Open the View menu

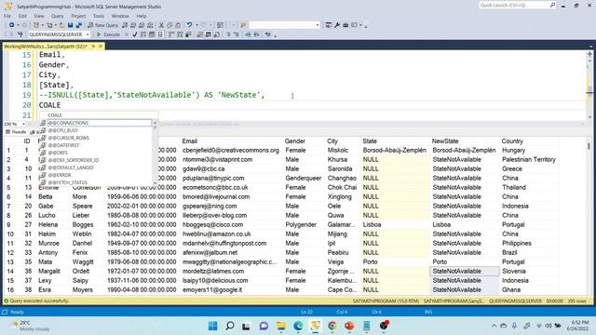coord(39,16)
